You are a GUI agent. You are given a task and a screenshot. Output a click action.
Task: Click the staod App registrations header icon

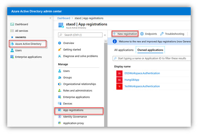click(x=61, y=25)
